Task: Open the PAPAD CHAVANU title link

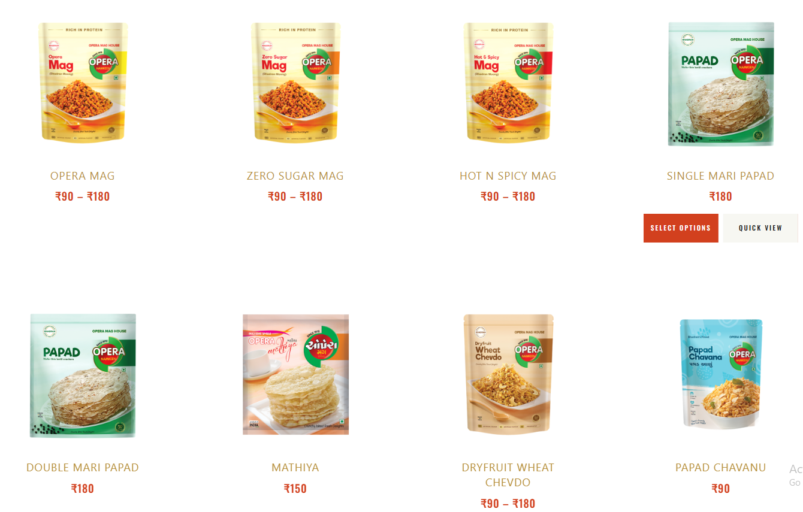Action: click(x=721, y=468)
